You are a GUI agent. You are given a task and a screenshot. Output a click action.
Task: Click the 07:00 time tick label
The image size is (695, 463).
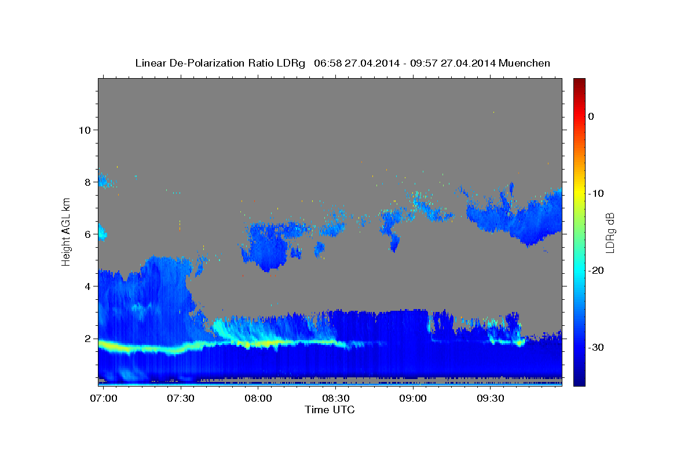tap(104, 399)
